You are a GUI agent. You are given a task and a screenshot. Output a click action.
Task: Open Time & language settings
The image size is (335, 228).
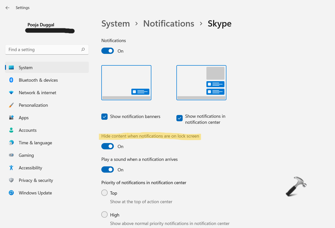coord(35,143)
